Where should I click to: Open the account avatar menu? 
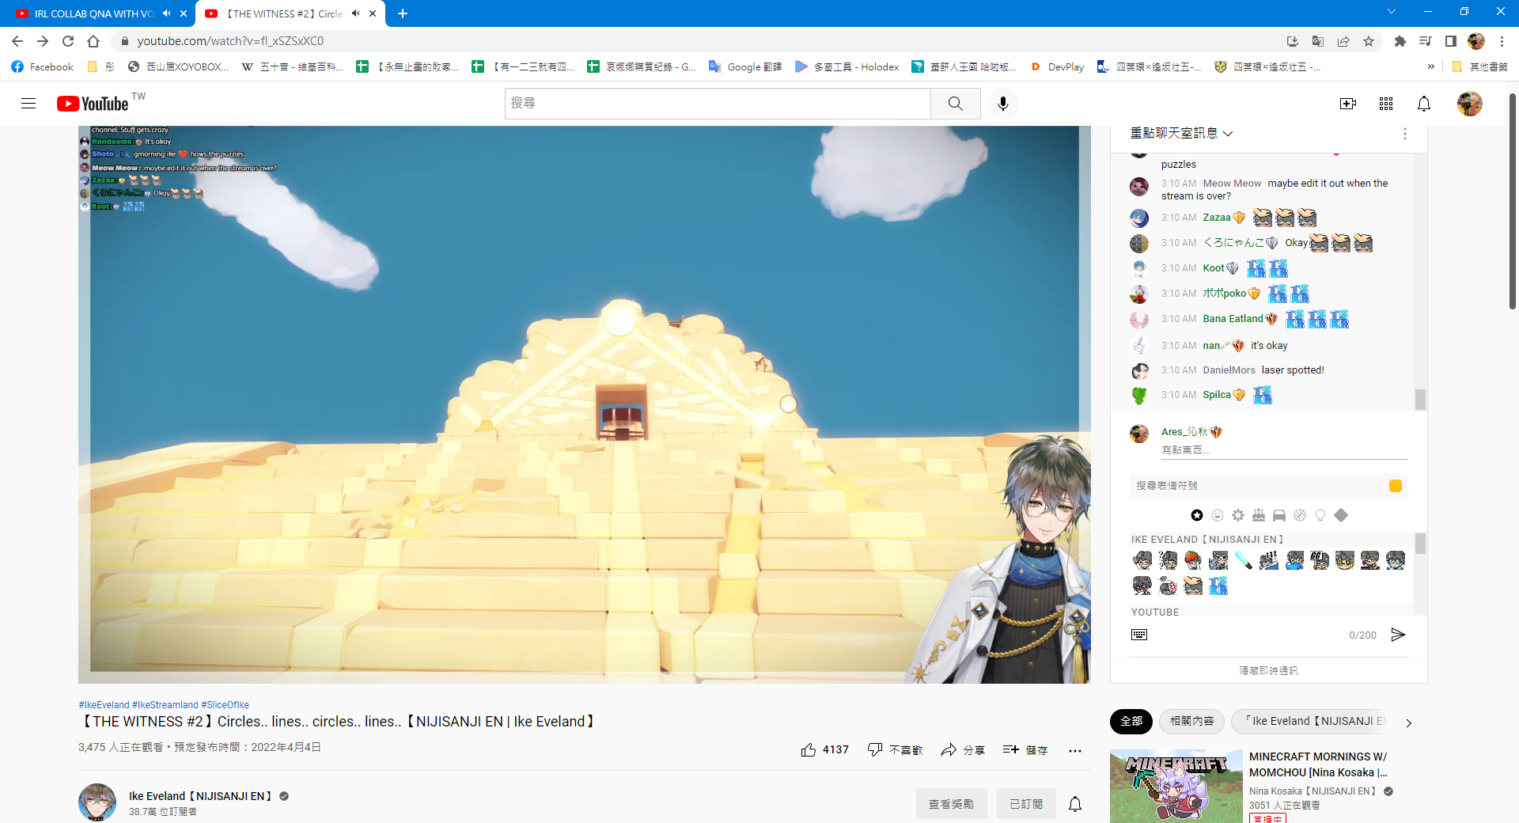pyautogui.click(x=1470, y=104)
